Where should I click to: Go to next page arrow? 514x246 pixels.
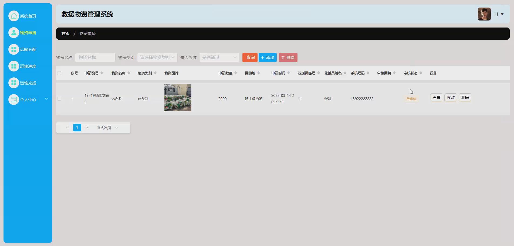(x=87, y=128)
